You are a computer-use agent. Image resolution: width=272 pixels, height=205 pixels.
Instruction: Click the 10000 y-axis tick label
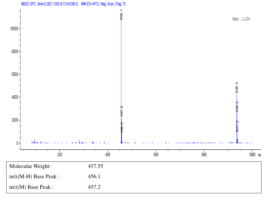(14, 29)
